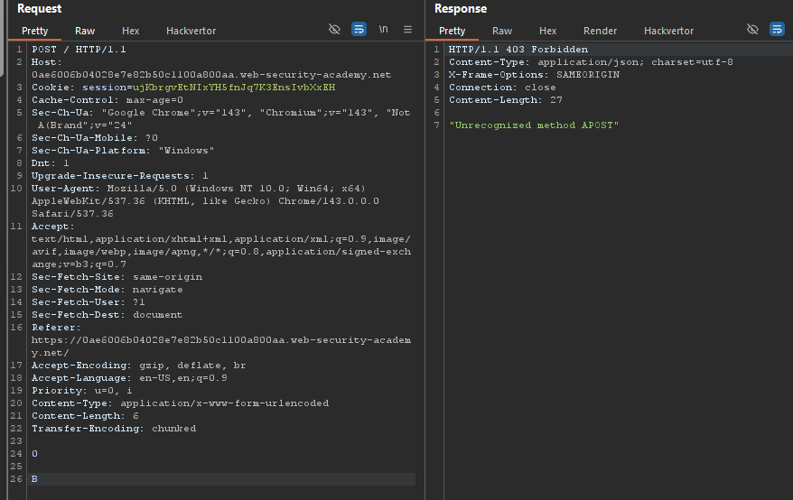Open the Request Hackvertor tab
The image size is (793, 500).
(191, 31)
